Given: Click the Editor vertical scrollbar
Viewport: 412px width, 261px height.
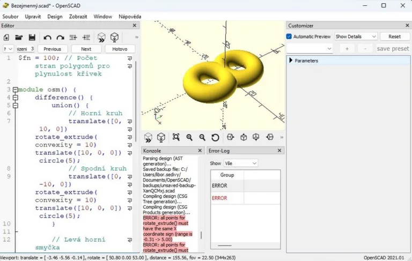Looking at the screenshot, I should (136, 101).
